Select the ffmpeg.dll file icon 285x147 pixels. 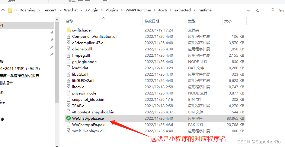coord(69,55)
